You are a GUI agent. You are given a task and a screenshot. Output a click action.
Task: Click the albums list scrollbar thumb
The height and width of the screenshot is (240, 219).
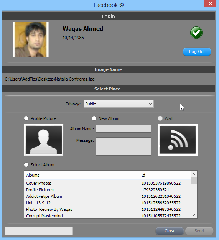[194, 181]
